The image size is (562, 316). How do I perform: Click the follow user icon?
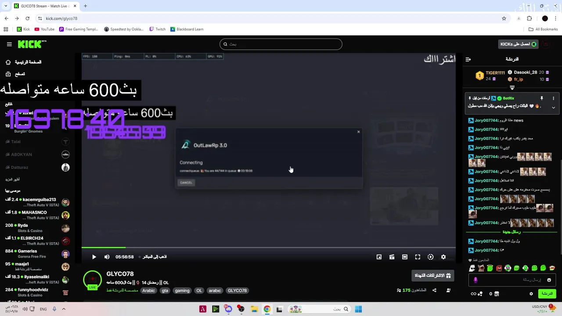pos(448,290)
